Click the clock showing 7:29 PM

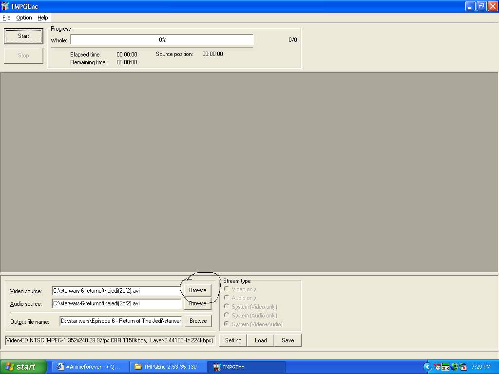pos(481,367)
